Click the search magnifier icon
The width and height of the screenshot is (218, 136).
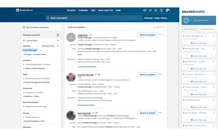click(x=48, y=18)
